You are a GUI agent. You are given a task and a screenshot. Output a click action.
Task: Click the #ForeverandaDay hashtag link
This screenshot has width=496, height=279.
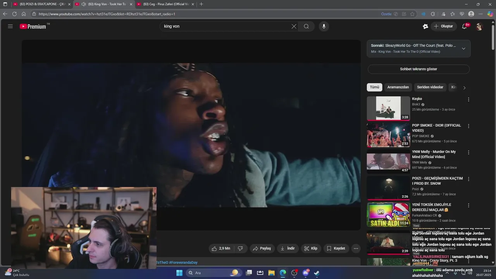[x=183, y=262]
